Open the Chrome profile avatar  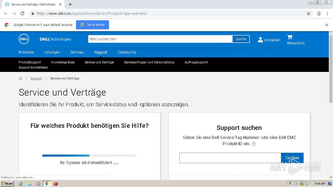coord(319,14)
